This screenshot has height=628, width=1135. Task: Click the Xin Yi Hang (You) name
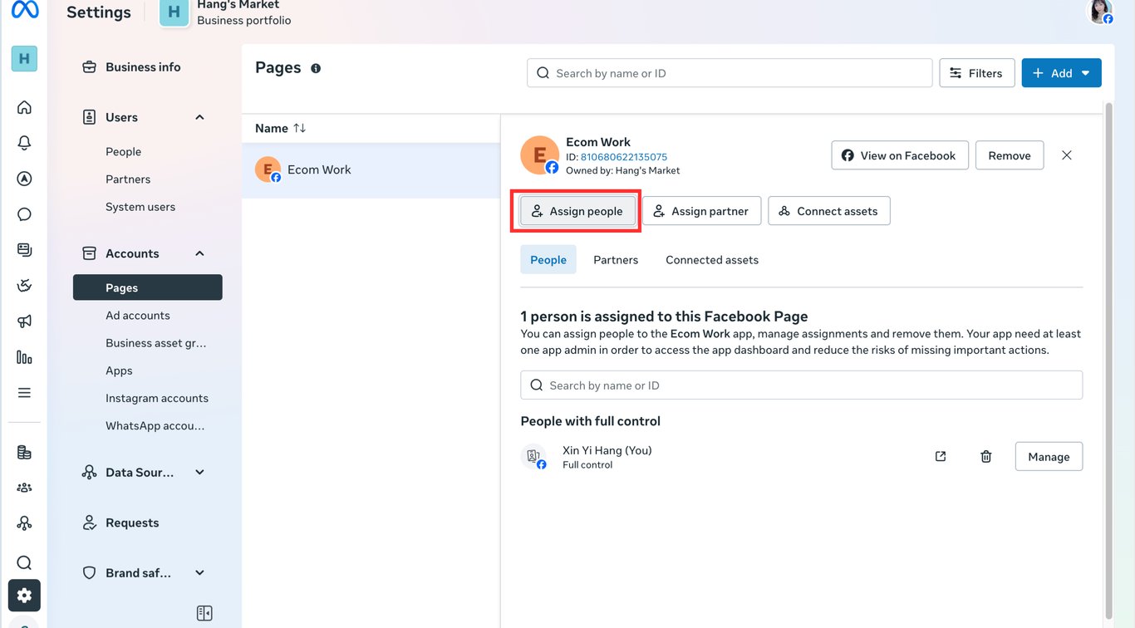coord(607,450)
